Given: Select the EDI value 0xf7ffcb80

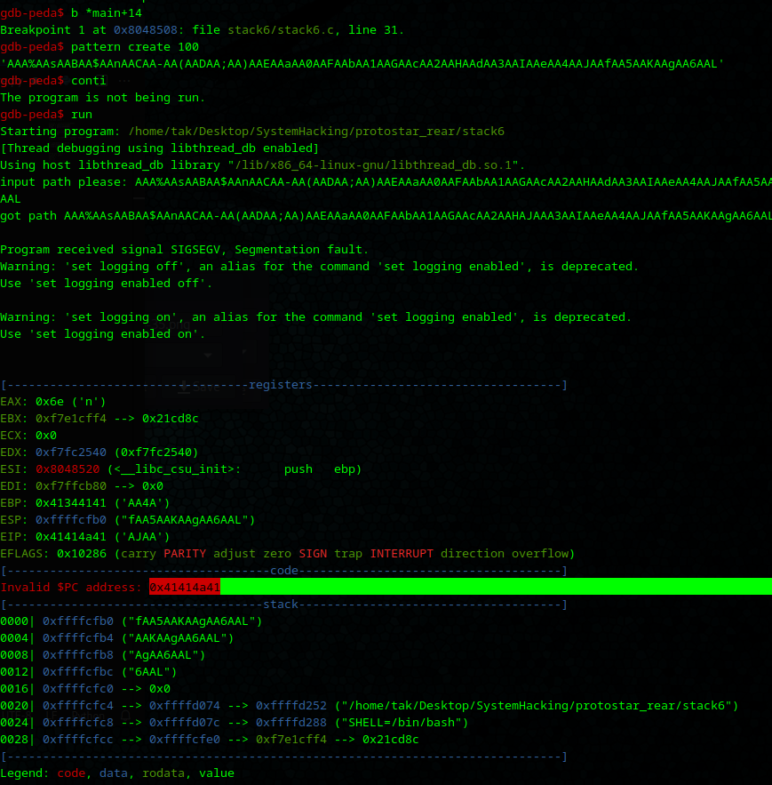Looking at the screenshot, I should [71, 486].
